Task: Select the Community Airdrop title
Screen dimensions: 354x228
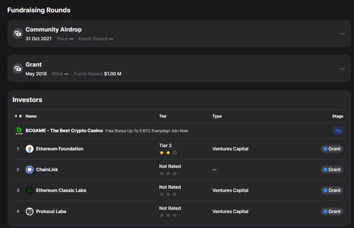Action: 54,30
